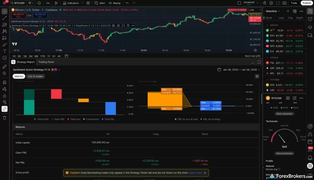Select the Strategy Report tab
This screenshot has height=180, width=314.
click(x=23, y=62)
